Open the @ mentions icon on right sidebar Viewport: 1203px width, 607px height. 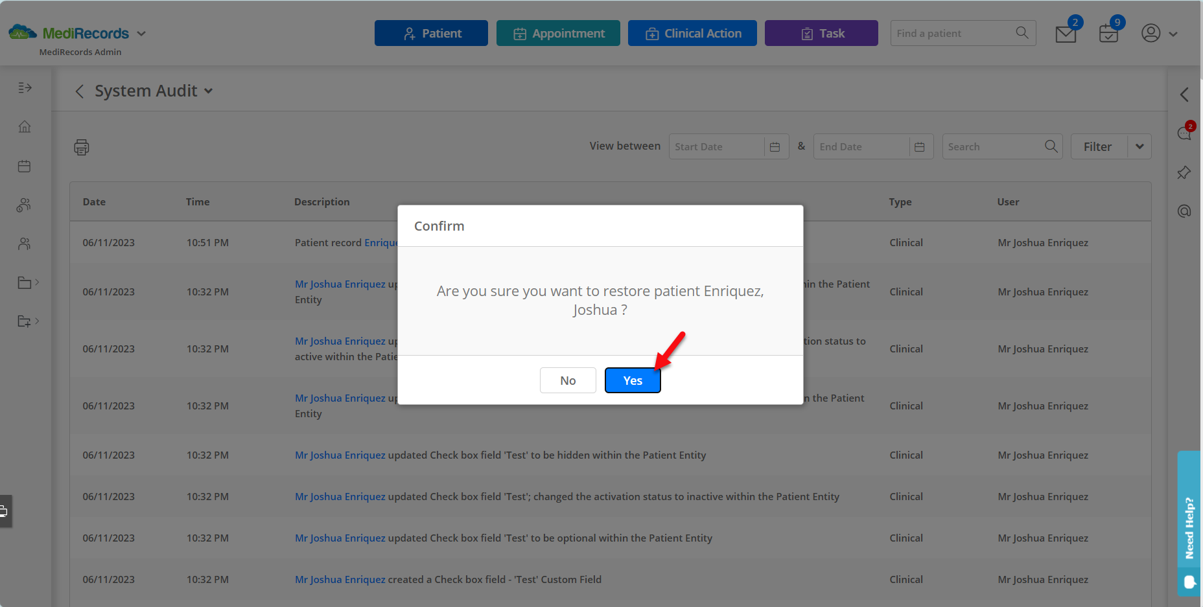pyautogui.click(x=1184, y=211)
